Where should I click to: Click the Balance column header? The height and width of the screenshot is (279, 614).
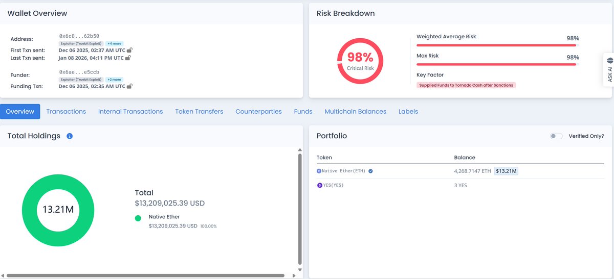point(465,158)
